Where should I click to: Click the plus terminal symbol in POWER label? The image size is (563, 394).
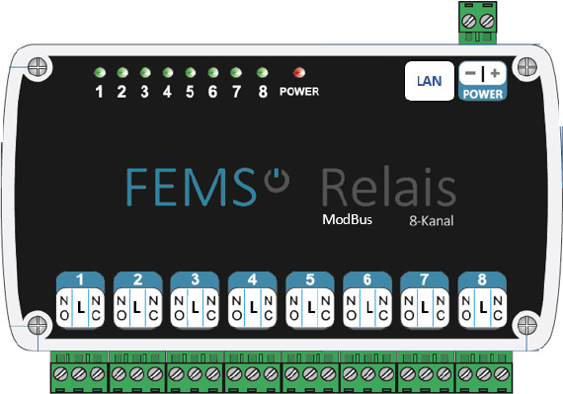click(x=495, y=73)
